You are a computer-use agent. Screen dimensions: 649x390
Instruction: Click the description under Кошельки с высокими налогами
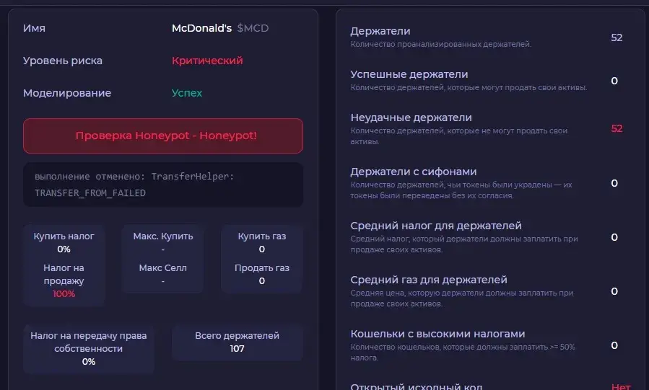point(463,353)
